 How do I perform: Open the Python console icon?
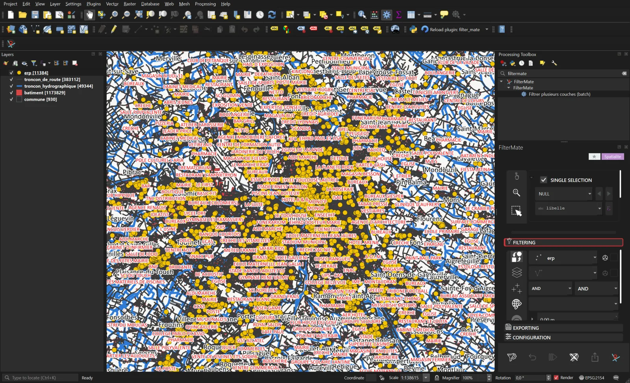click(413, 30)
